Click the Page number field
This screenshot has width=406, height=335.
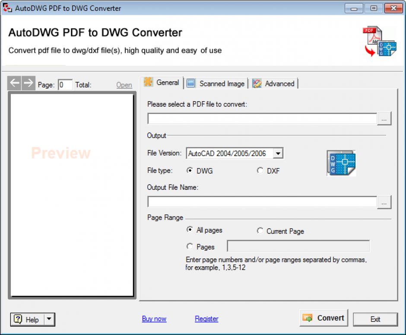click(x=65, y=85)
